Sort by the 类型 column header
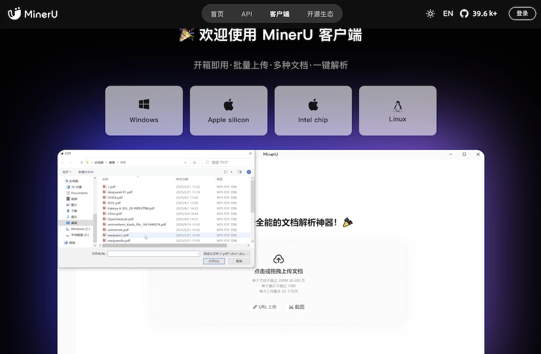 [220, 179]
